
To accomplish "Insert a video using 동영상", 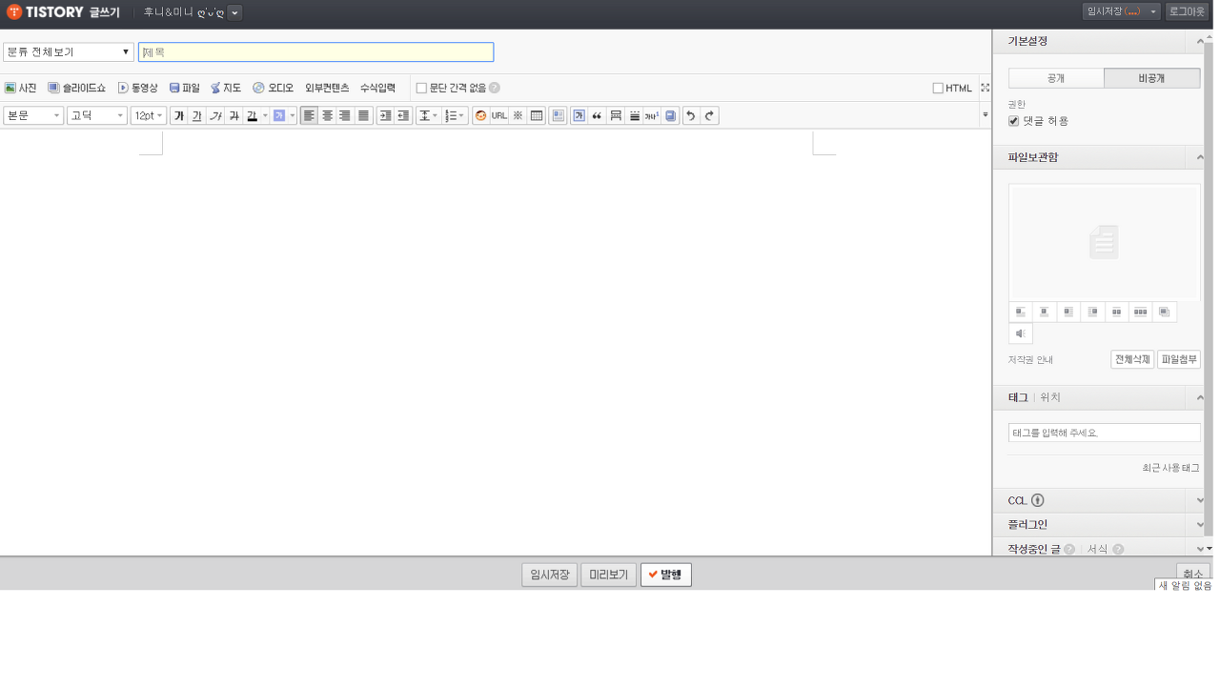I will click(x=138, y=88).
